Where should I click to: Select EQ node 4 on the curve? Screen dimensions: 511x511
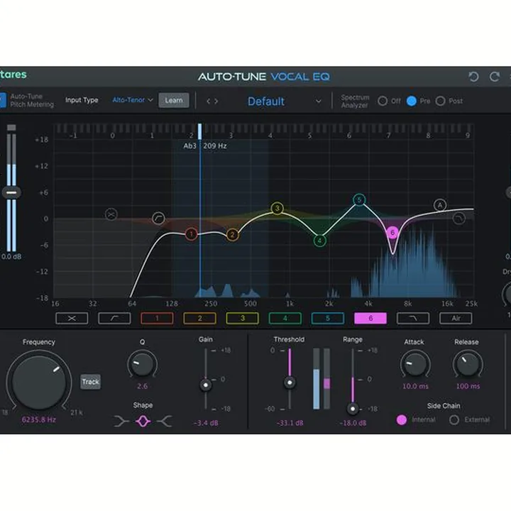click(320, 241)
